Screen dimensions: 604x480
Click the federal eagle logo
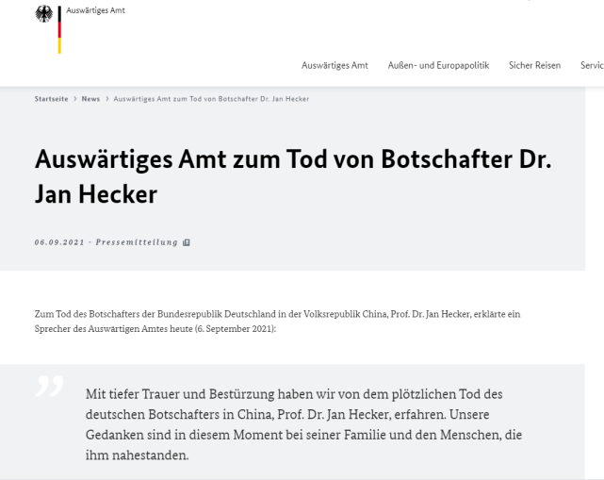point(44,14)
